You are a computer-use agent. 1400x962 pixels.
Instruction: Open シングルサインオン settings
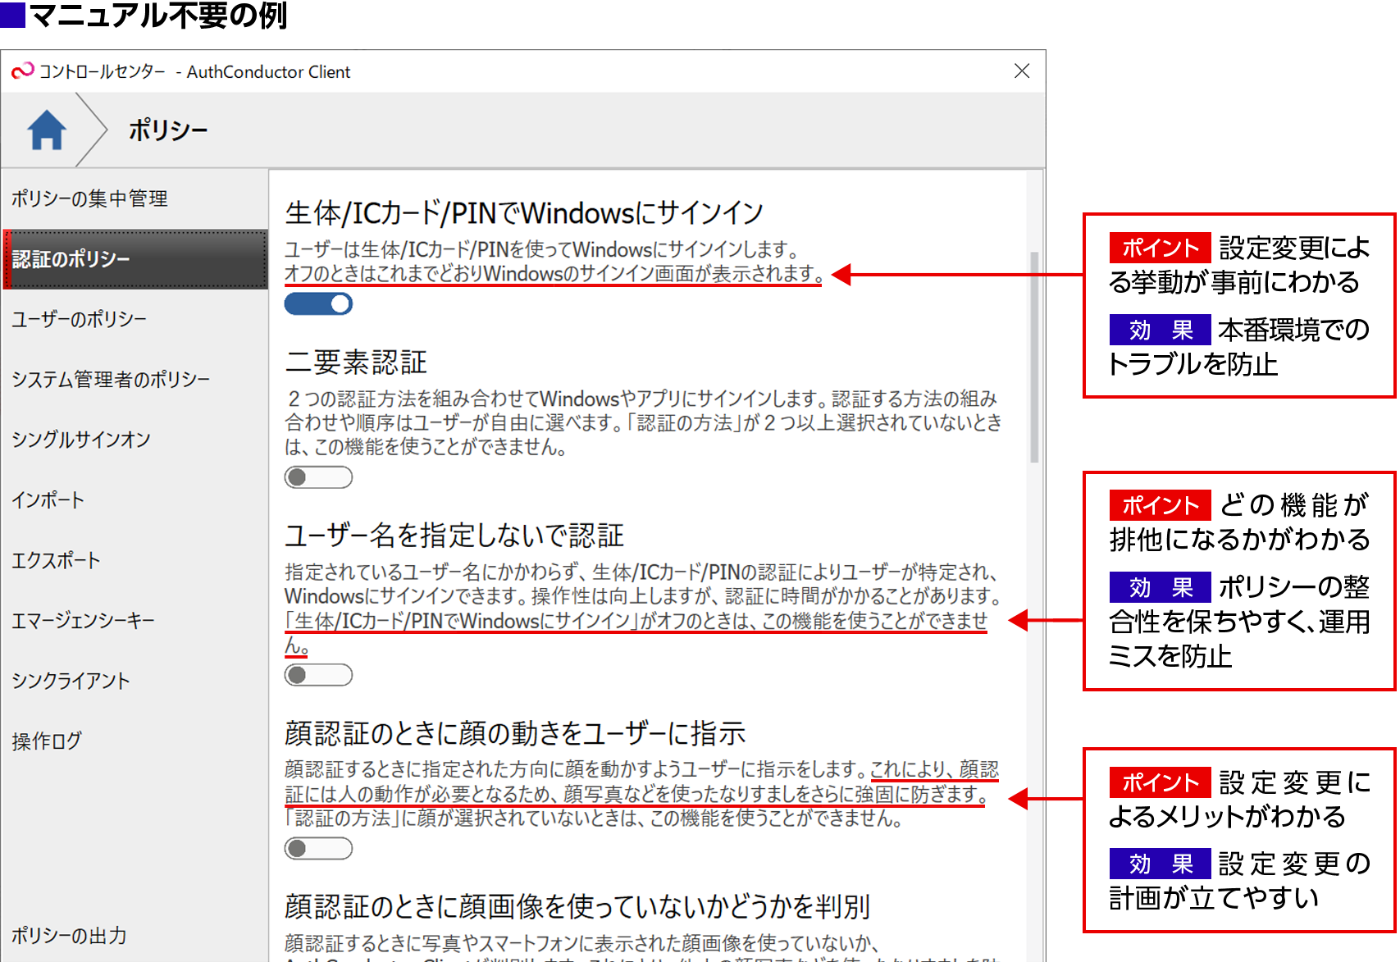click(x=81, y=440)
